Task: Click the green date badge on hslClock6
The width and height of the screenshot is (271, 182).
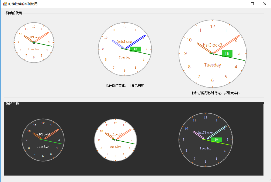Action: coord(216,139)
